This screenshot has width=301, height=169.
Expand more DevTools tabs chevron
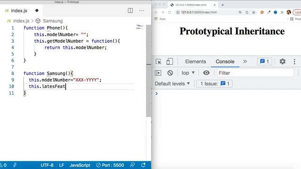point(245,61)
